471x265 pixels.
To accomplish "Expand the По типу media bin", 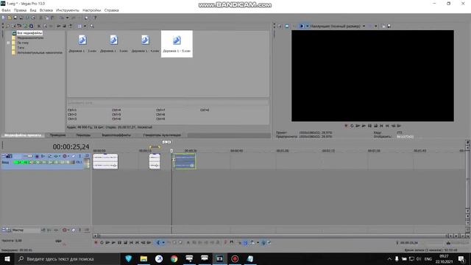I will tap(8, 43).
